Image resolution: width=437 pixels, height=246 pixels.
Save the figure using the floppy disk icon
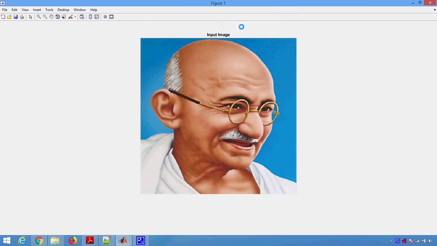pos(16,17)
